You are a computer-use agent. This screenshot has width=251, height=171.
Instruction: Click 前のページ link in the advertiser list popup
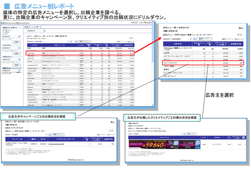(227, 39)
